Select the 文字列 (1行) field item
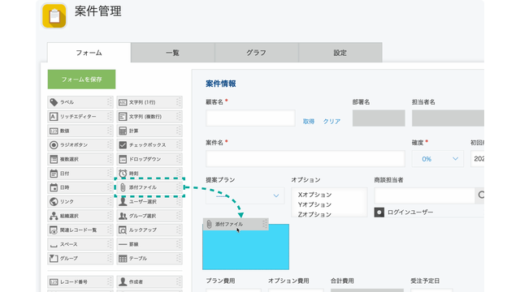Screen dimensions: 520x292 (x=149, y=102)
